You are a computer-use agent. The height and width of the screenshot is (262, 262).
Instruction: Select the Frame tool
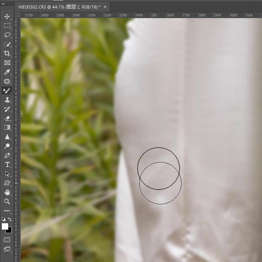tap(7, 63)
